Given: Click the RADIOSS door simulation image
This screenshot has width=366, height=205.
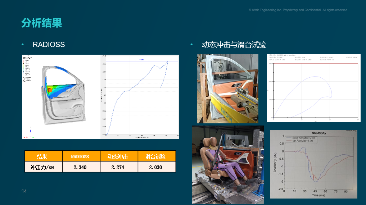Looking at the screenshot, I should pos(61,96).
